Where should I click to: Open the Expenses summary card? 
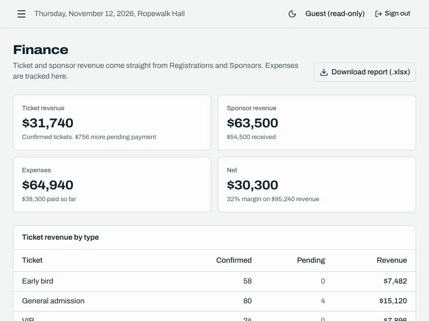tap(112, 185)
